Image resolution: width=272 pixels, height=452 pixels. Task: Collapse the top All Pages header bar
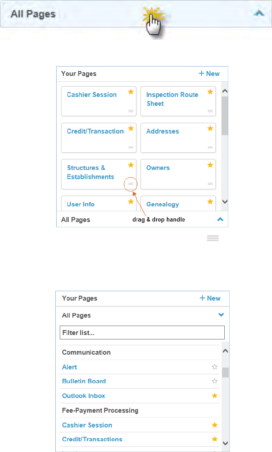tap(259, 13)
